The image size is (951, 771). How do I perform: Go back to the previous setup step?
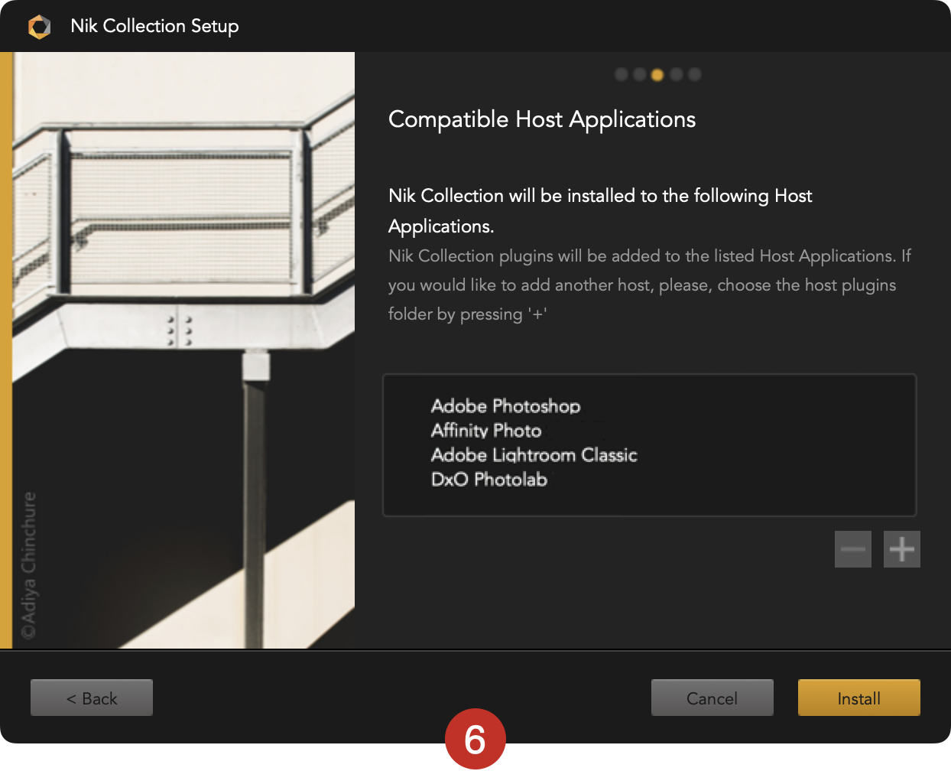[x=92, y=698]
